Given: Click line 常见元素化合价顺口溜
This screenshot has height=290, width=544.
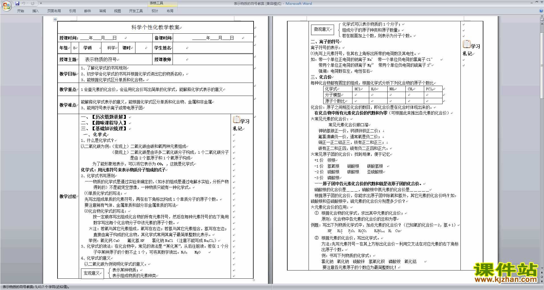Looking at the screenshot, I should [x=348, y=125].
